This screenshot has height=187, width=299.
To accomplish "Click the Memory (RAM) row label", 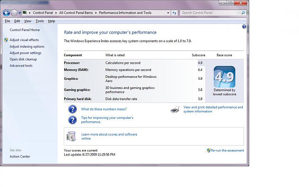I will tap(76, 70).
